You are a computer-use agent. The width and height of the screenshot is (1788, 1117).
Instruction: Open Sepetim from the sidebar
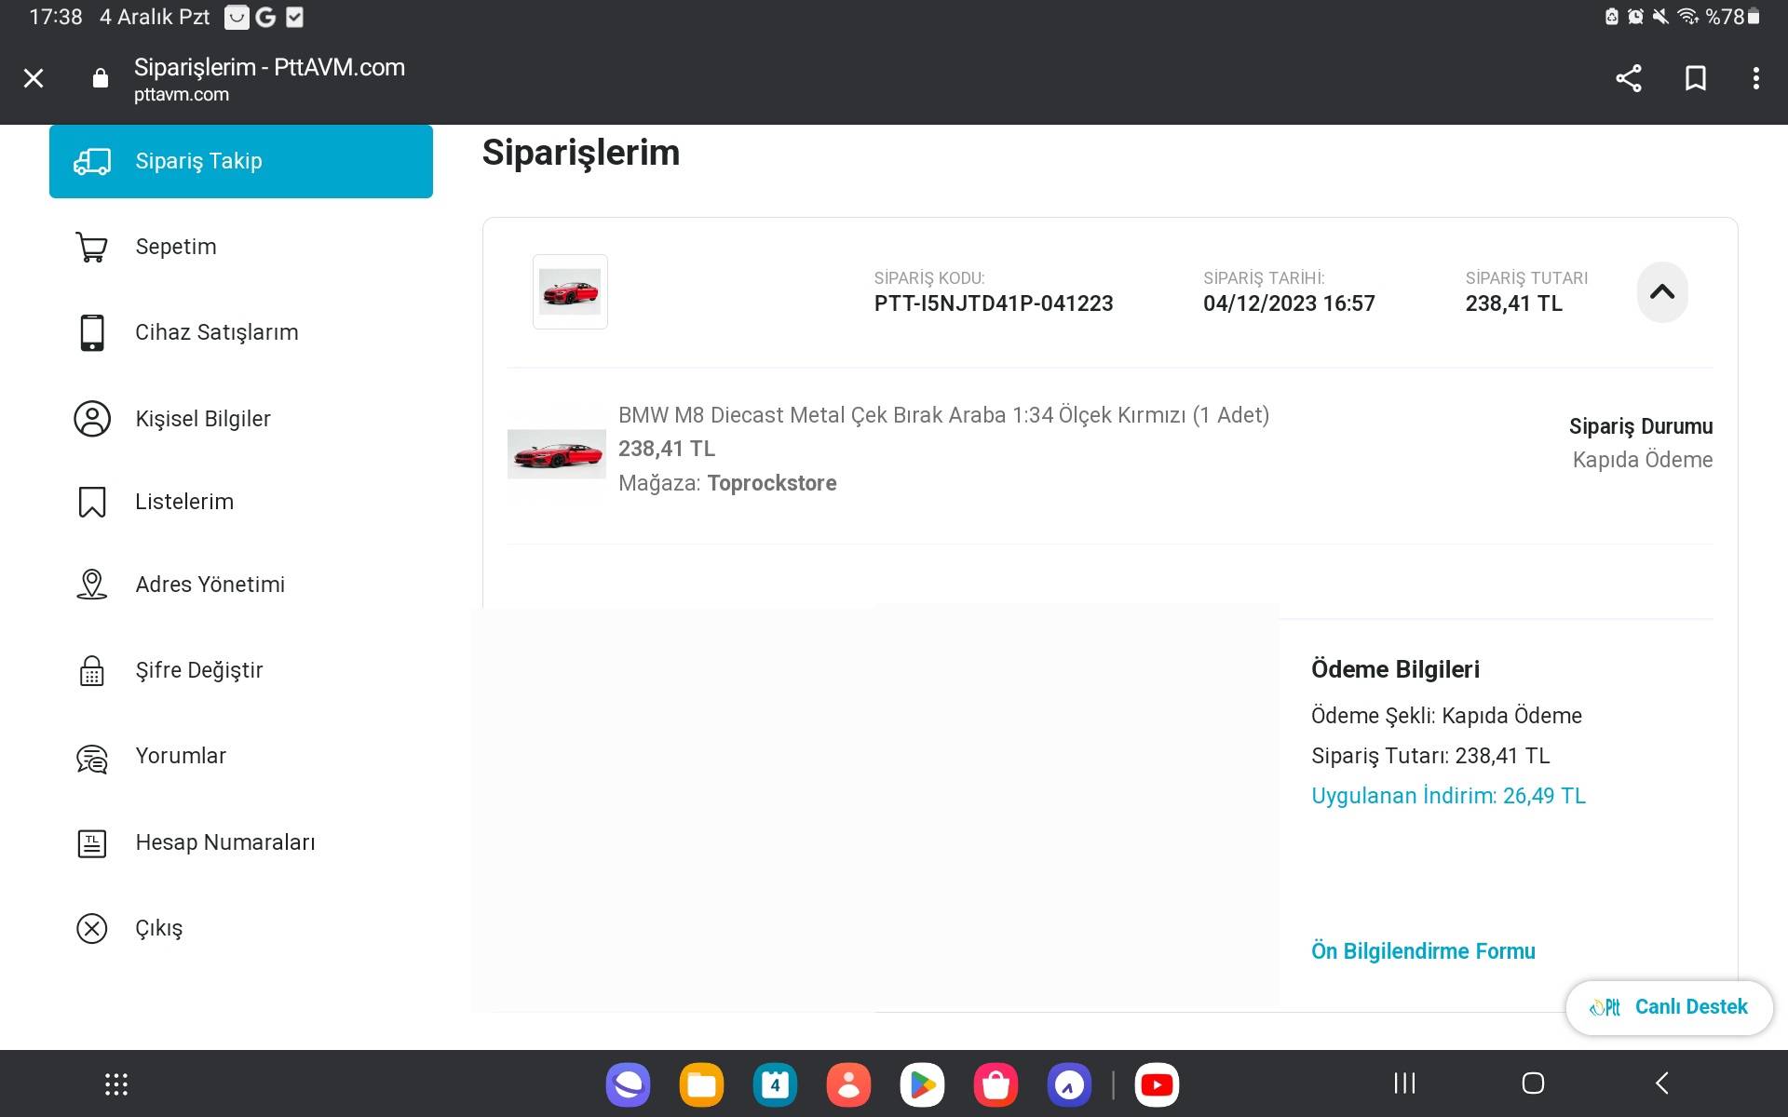175,247
